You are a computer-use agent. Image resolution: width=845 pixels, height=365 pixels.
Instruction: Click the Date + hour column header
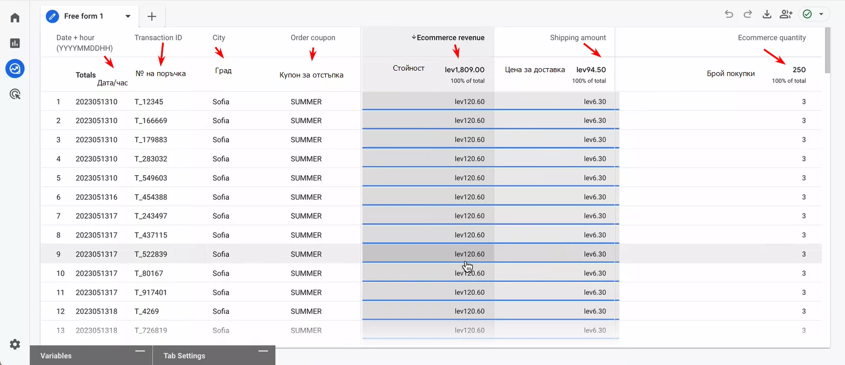(84, 43)
